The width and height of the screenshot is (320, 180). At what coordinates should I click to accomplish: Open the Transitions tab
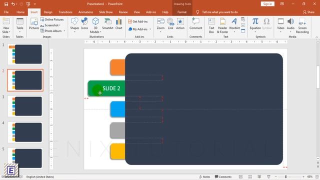click(x=65, y=12)
